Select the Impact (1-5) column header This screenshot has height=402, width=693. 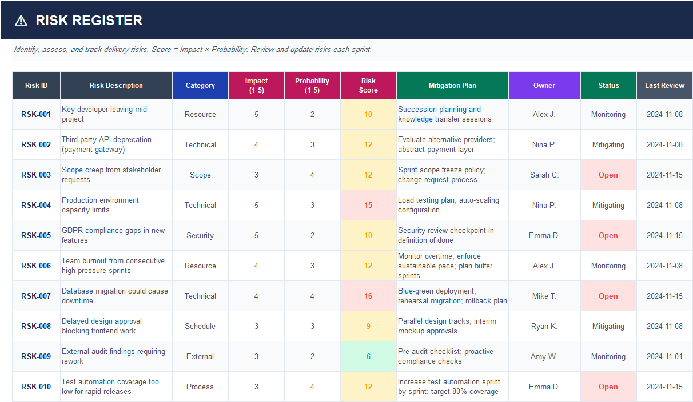pos(256,85)
